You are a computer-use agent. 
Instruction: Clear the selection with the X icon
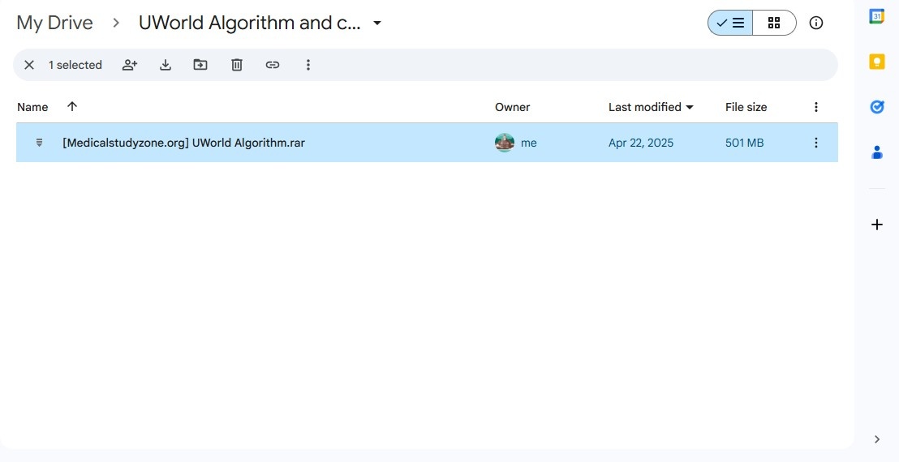click(x=29, y=65)
